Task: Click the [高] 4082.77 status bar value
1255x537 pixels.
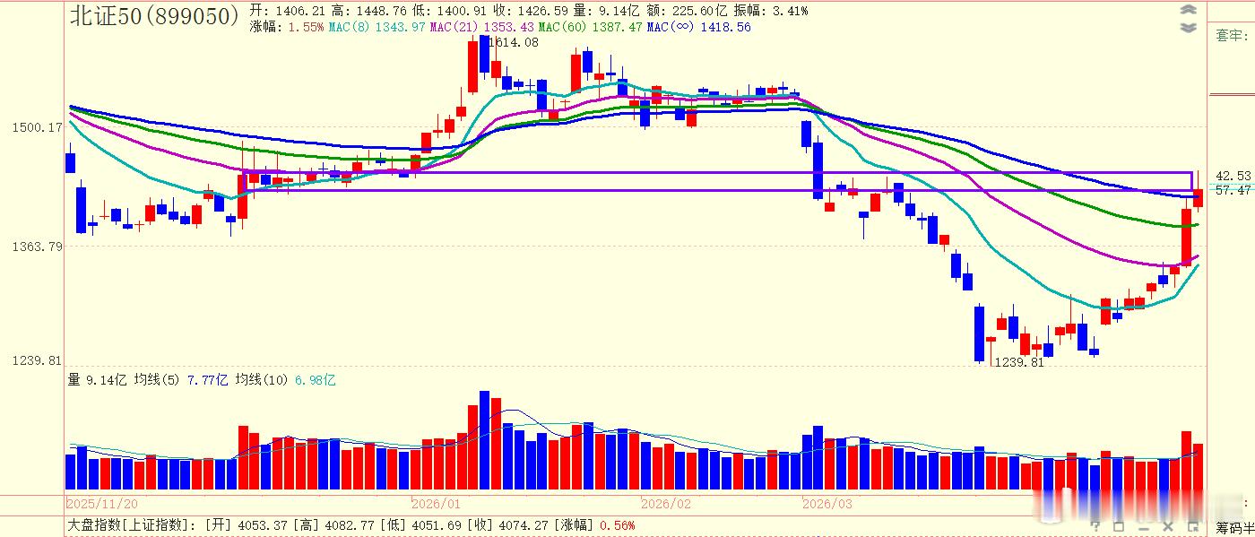Action: coord(333,524)
